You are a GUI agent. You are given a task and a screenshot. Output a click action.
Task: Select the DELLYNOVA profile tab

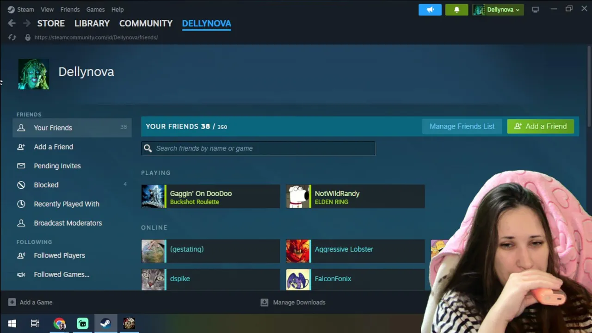(206, 23)
